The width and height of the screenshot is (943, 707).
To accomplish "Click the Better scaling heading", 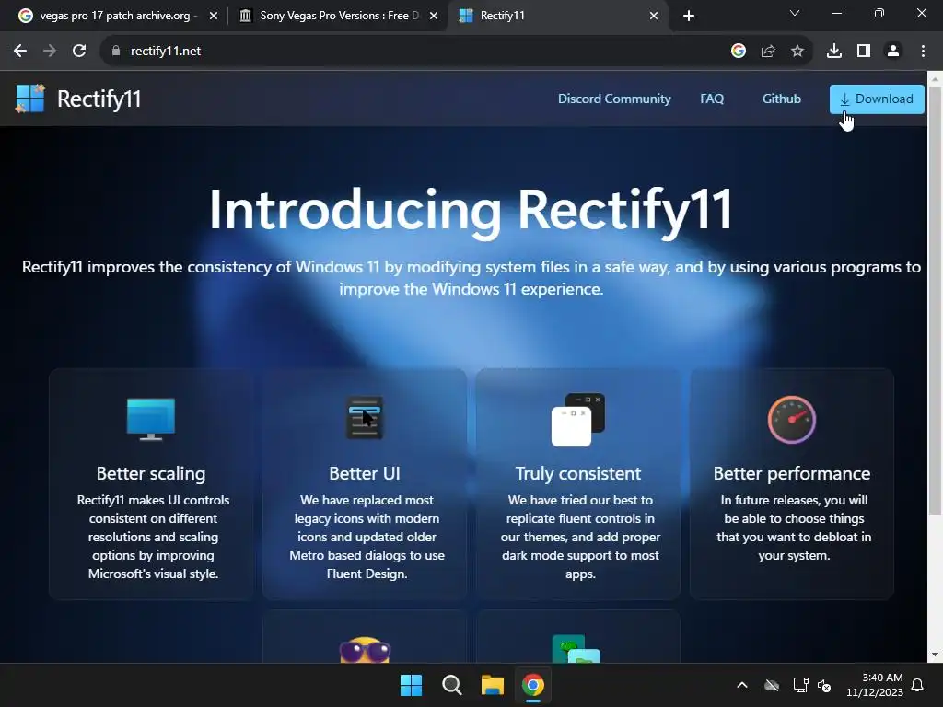I will (x=151, y=473).
